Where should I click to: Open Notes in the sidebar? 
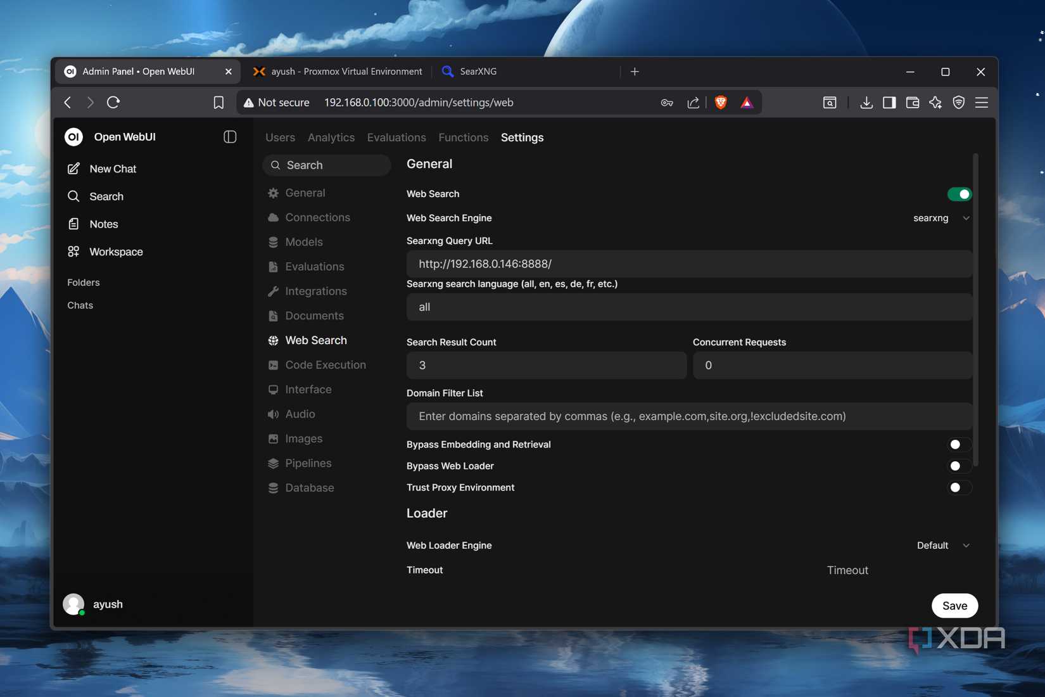[x=104, y=224]
